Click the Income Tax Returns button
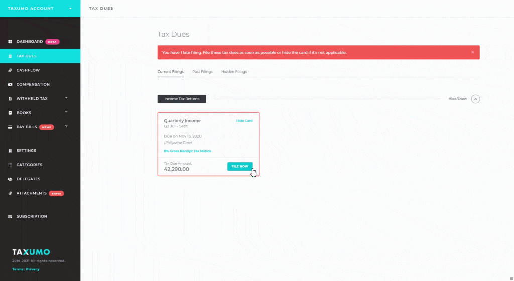Image resolution: width=514 pixels, height=281 pixels. click(x=182, y=99)
